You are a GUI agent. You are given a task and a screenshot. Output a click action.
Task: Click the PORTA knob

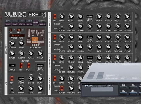(x=31, y=53)
